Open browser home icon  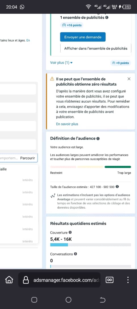(9, 280)
